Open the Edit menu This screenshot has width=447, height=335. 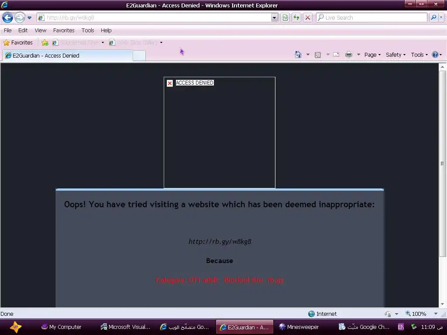point(23,30)
